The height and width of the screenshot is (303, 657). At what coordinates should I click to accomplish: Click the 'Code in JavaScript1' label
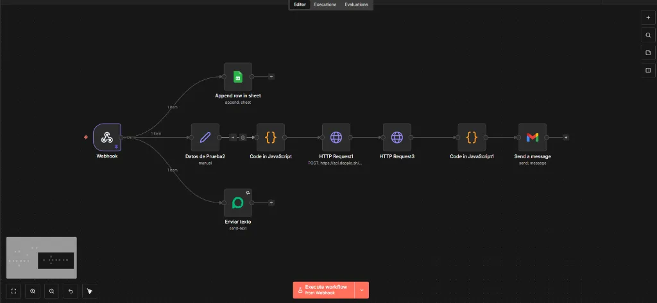pyautogui.click(x=472, y=156)
